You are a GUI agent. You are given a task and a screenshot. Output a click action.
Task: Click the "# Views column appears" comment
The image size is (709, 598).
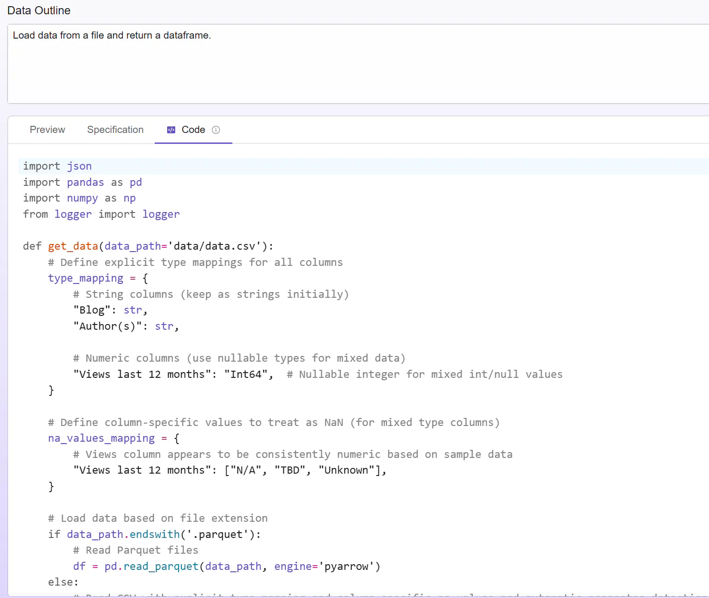(293, 455)
